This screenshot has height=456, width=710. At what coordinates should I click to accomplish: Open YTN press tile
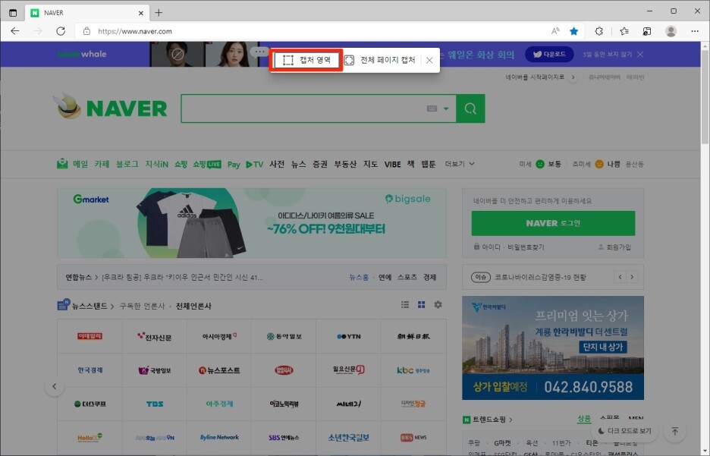click(349, 336)
